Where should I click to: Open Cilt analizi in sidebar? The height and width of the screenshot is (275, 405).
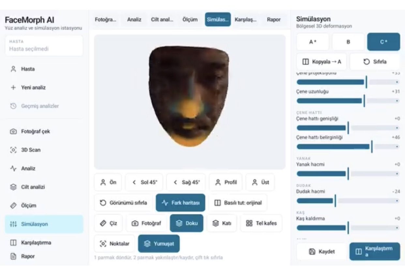[x=44, y=187]
